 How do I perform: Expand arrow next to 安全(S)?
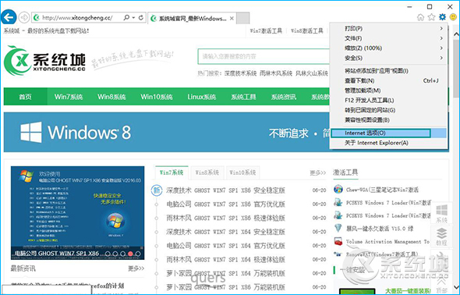point(441,58)
